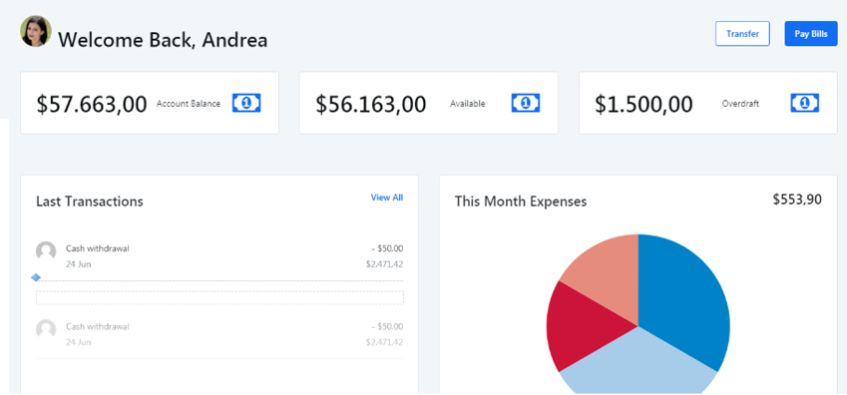This screenshot has width=847, height=395.
Task: Open the Transfer button
Action: pos(742,34)
